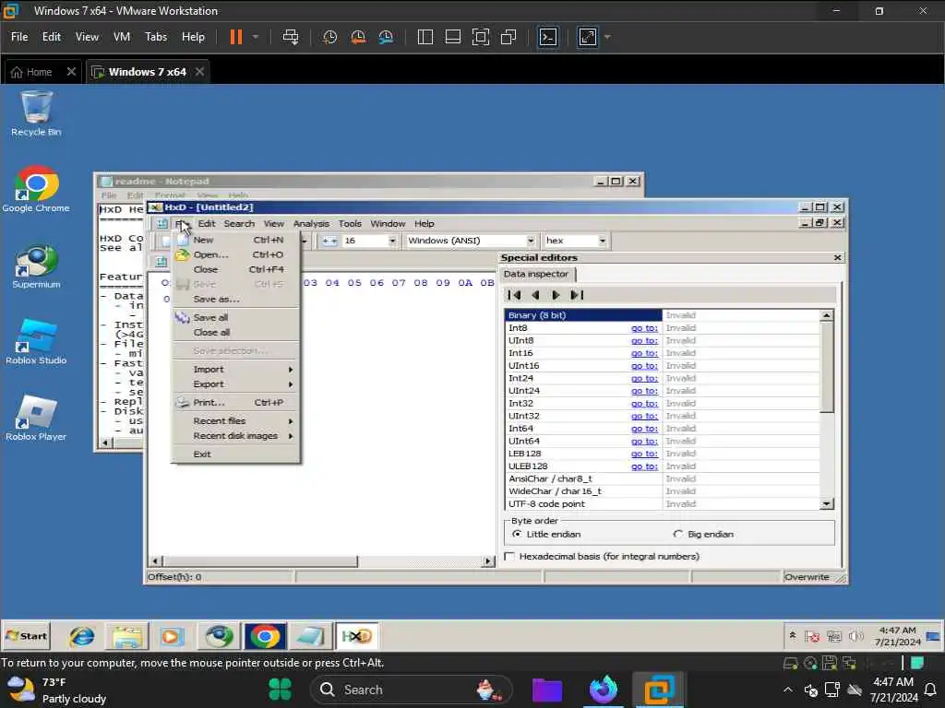945x708 pixels.
Task: Open the power options dropdown next to pause
Action: (256, 37)
